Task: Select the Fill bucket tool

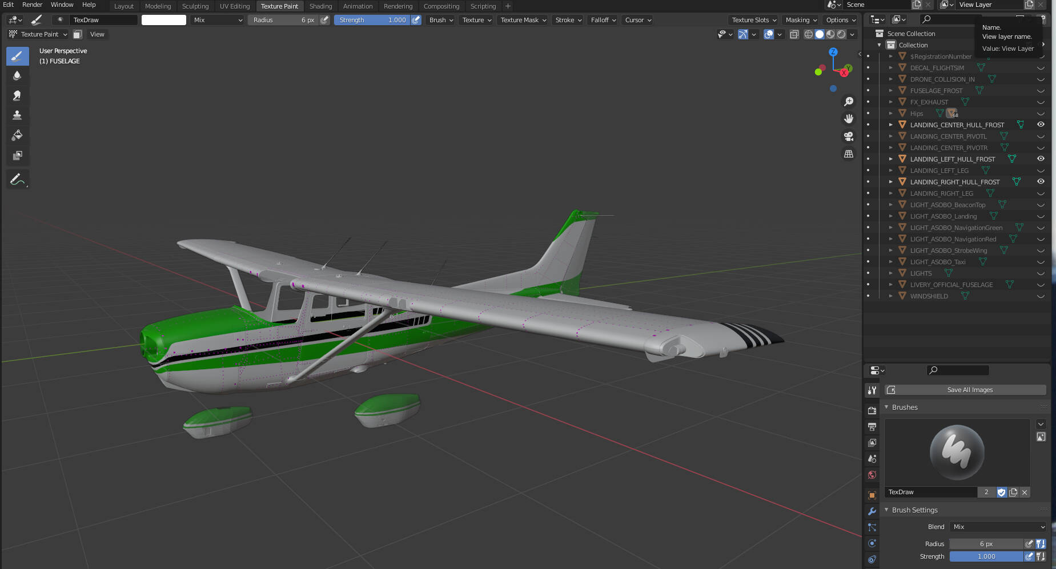Action: pos(17,135)
